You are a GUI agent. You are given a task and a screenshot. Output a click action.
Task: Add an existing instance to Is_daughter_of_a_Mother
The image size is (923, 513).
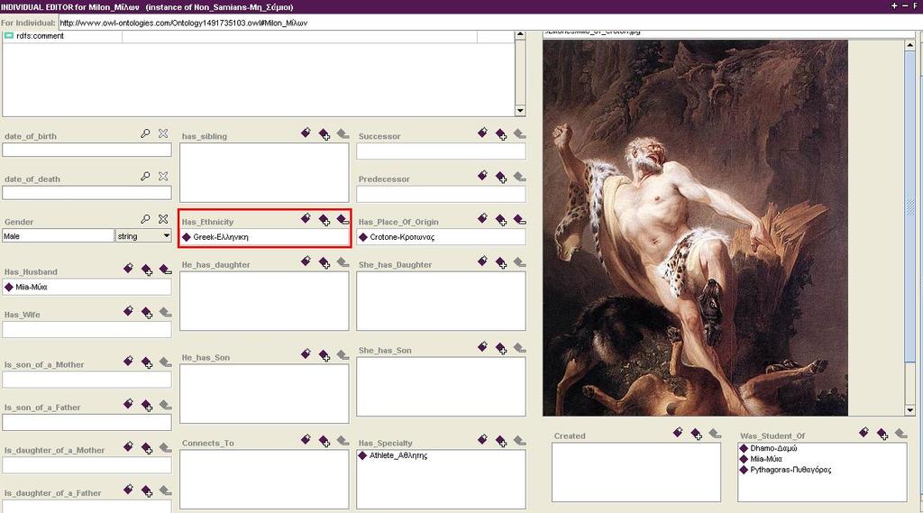[x=147, y=448]
